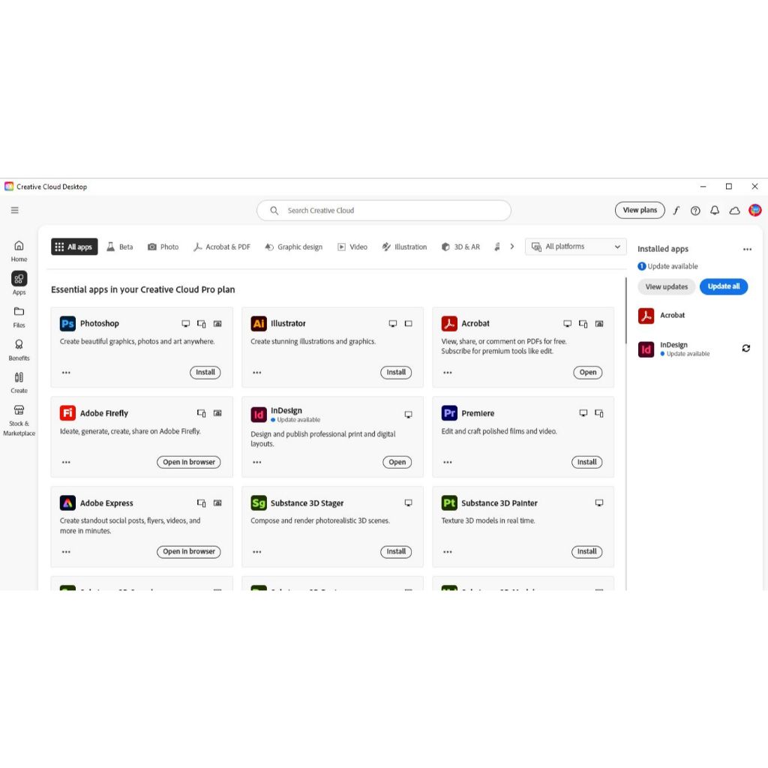
Task: Open the Benefits sidebar section
Action: point(19,349)
